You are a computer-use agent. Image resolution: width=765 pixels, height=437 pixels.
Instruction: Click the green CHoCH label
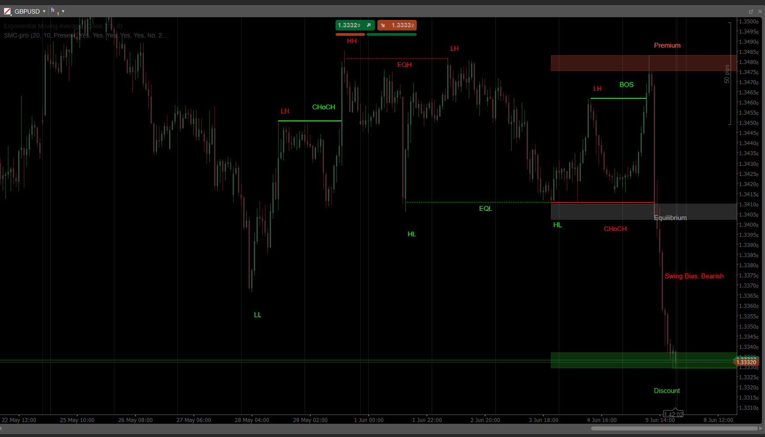[324, 107]
